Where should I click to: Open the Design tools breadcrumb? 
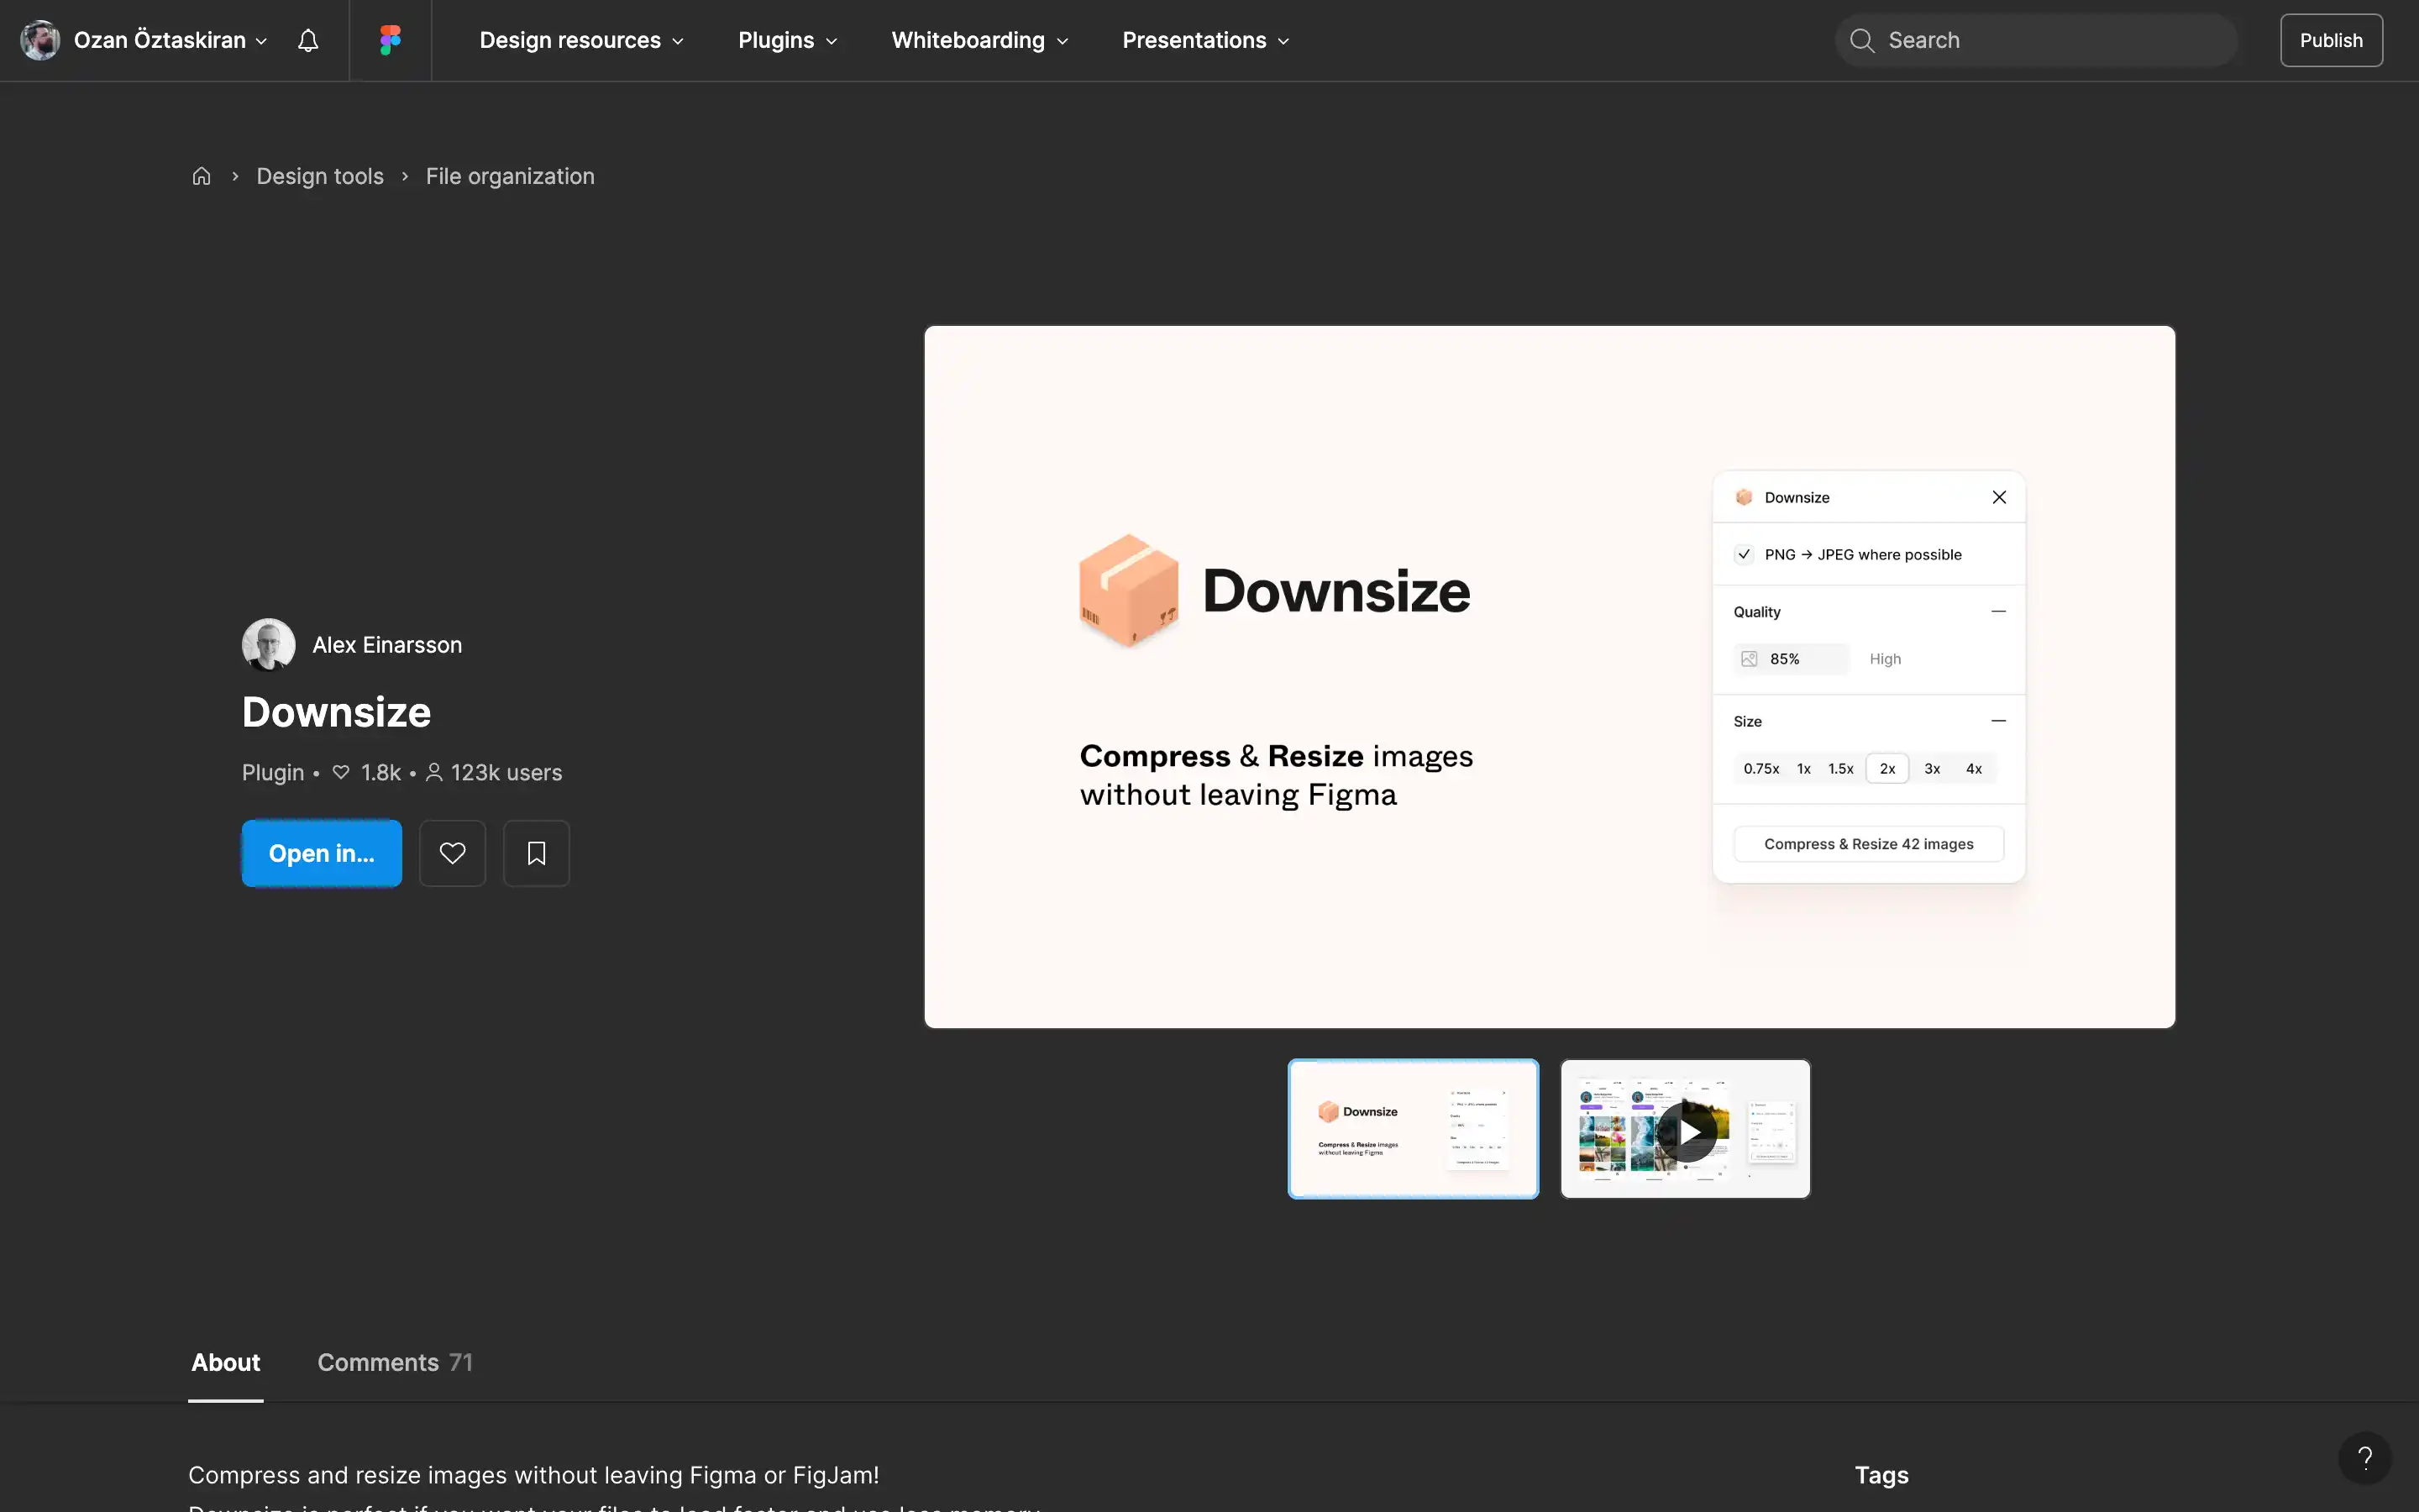coord(320,176)
